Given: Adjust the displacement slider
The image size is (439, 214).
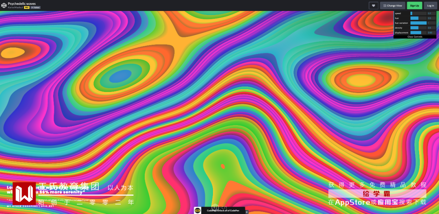Looking at the screenshot, I should 418,33.
